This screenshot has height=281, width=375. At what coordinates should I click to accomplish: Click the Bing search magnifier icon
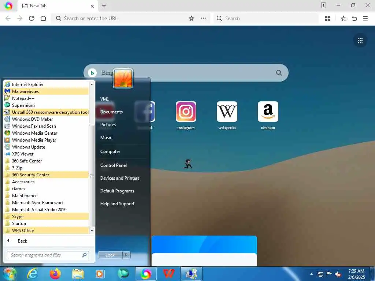279,73
